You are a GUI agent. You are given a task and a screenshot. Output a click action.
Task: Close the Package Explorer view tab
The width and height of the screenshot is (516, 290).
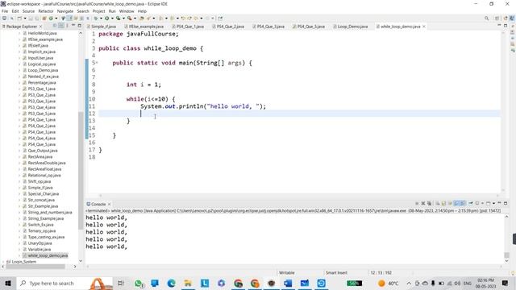click(40, 27)
